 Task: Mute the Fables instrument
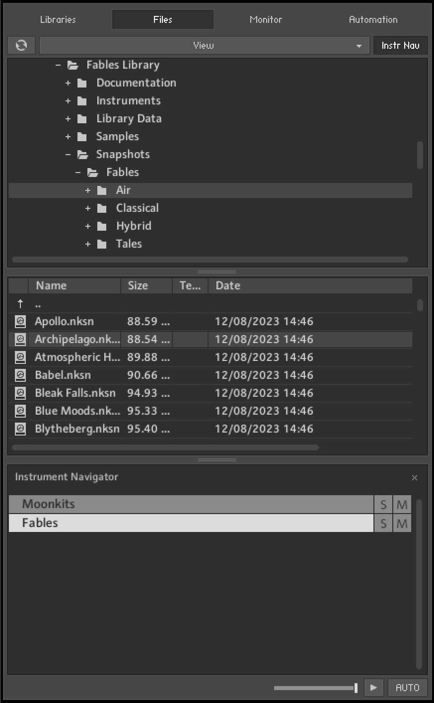tap(402, 523)
